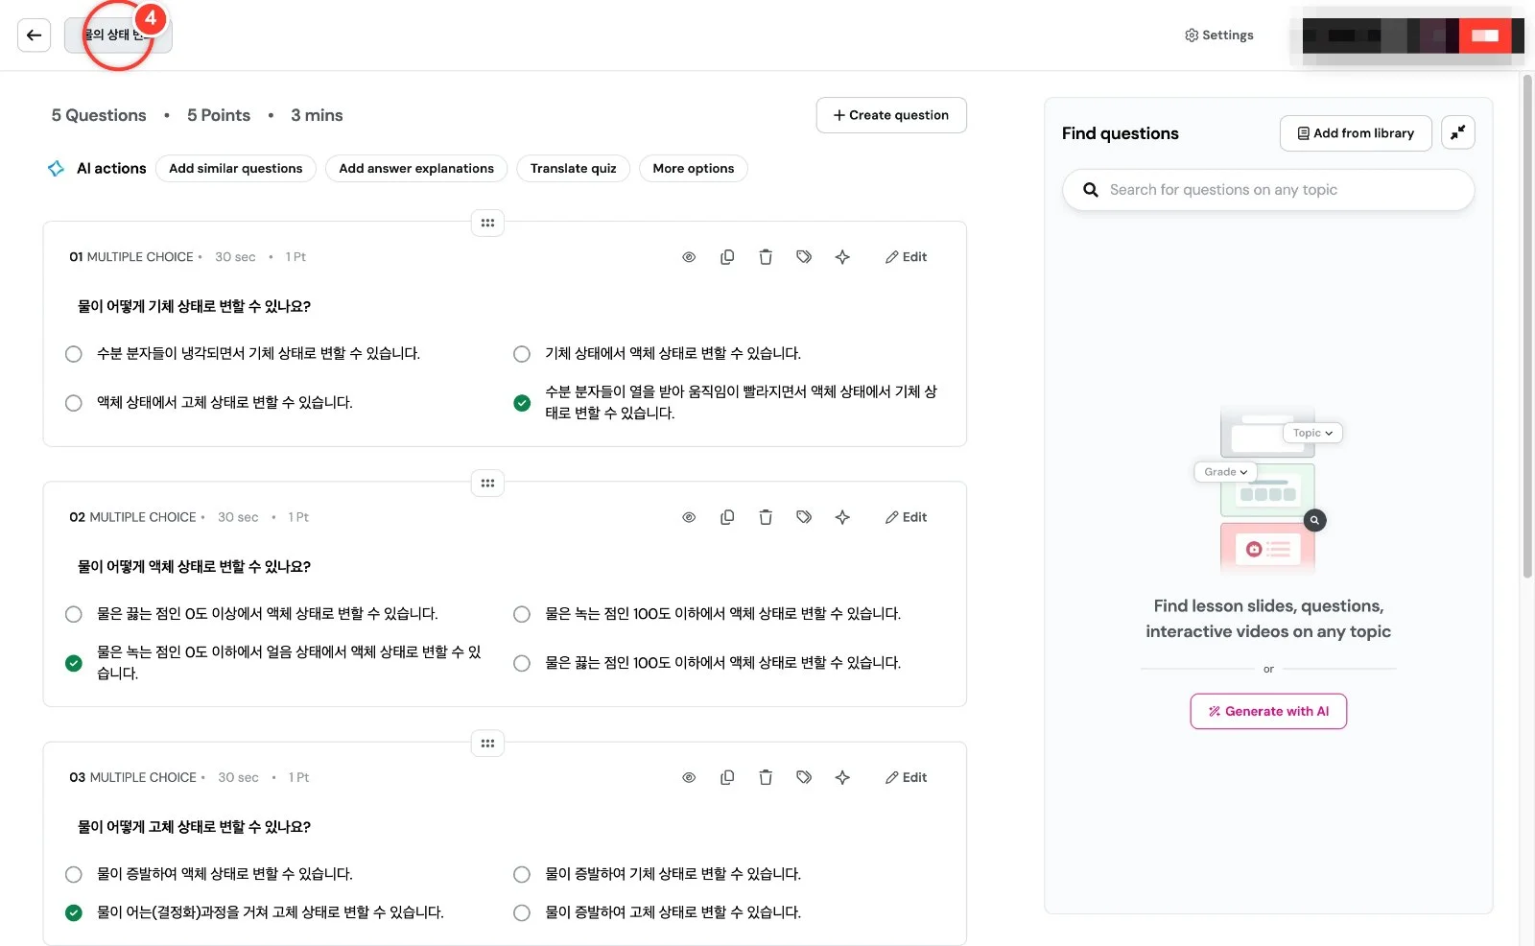Duplicate question 03

[727, 777]
